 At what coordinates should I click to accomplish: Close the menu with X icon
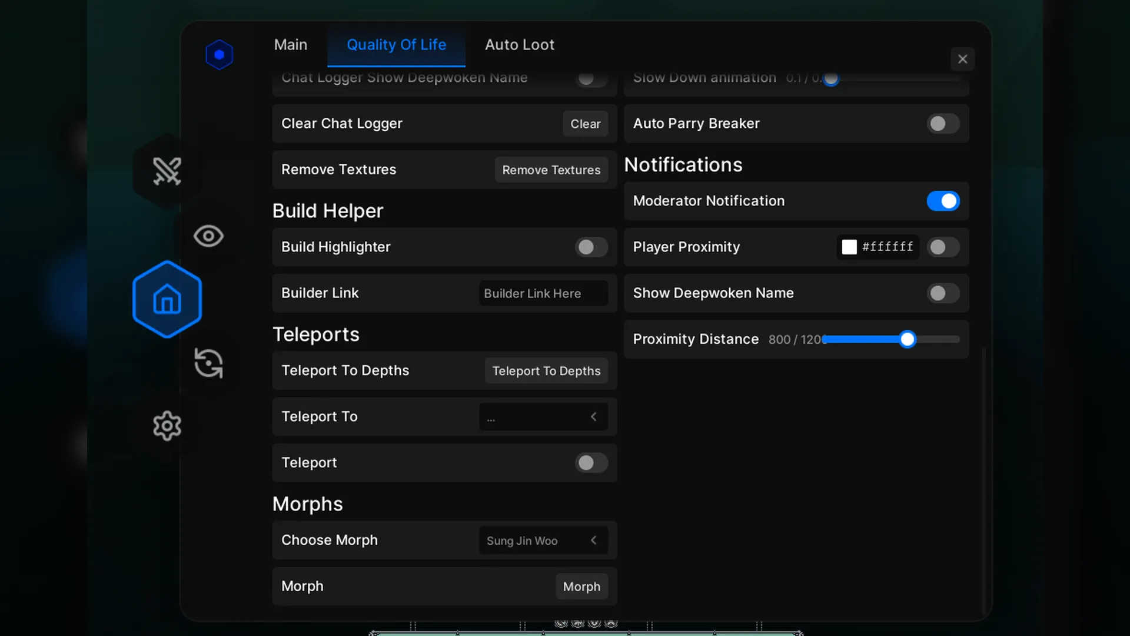click(962, 59)
